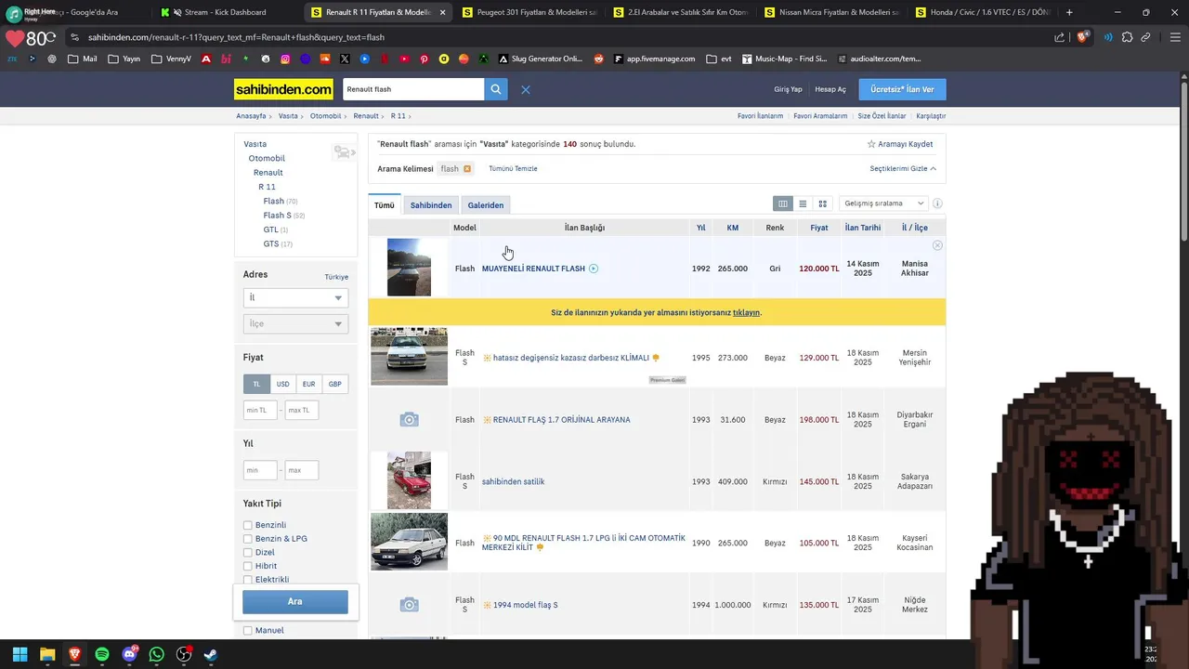Open Discord from the taskbar
1189x669 pixels.
[129, 654]
